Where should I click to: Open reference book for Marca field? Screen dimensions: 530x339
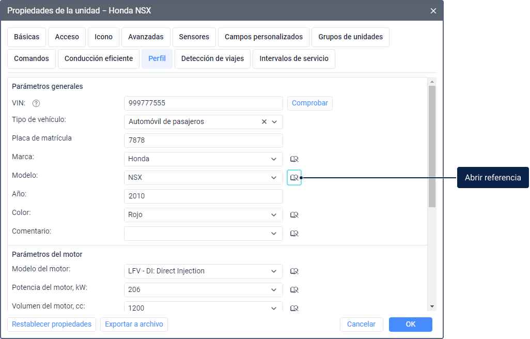(x=294, y=159)
